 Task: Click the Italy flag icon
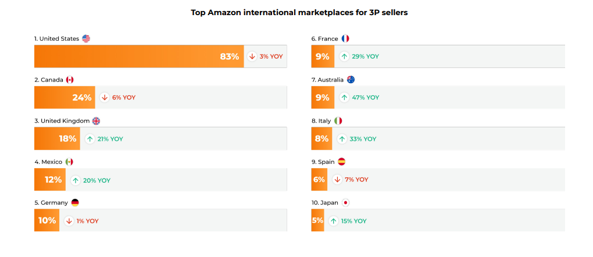[338, 121]
